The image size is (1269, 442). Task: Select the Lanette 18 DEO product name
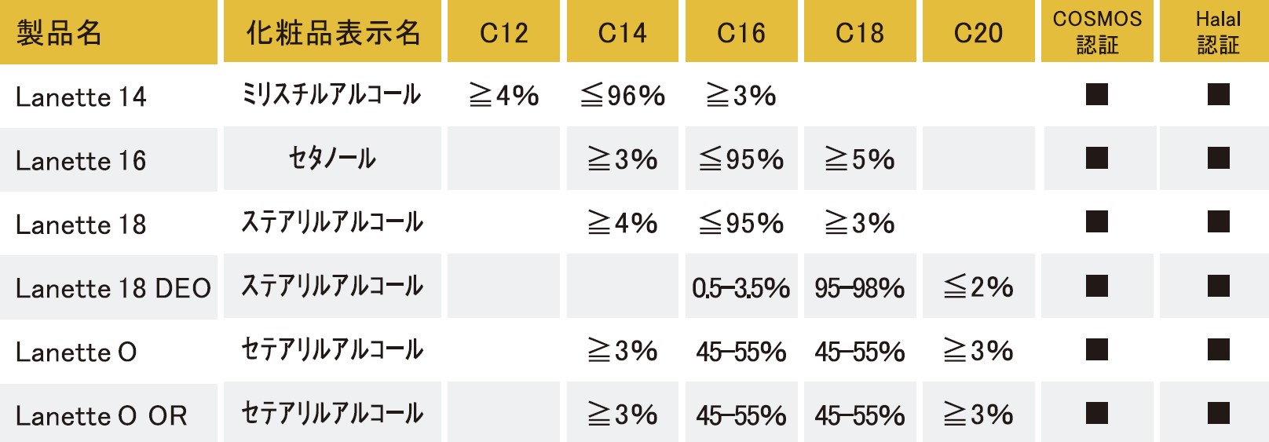pyautogui.click(x=113, y=288)
